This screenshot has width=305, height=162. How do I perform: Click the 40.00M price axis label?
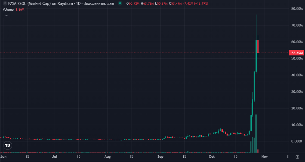point(296,75)
